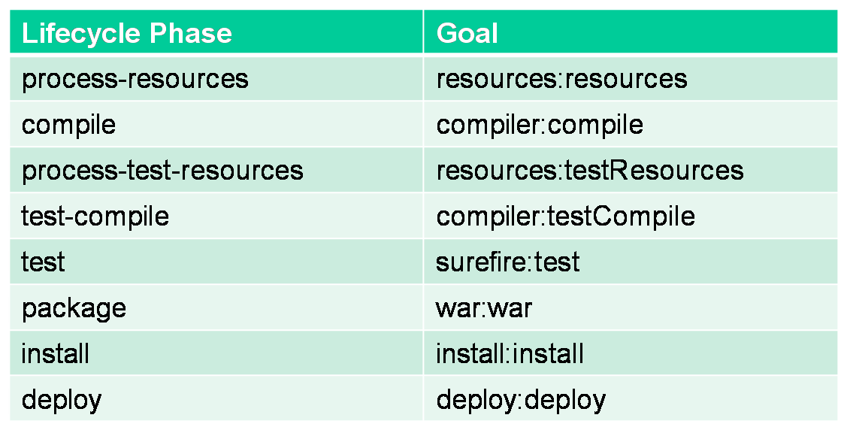Select the resources:resources goal cell

point(561,78)
